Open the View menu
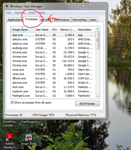The width and height of the screenshot is (131, 150). (32, 13)
